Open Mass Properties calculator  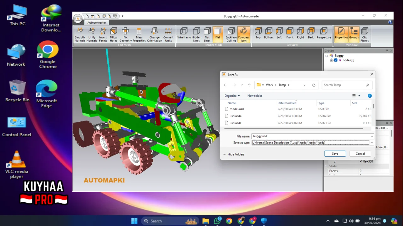point(139,35)
